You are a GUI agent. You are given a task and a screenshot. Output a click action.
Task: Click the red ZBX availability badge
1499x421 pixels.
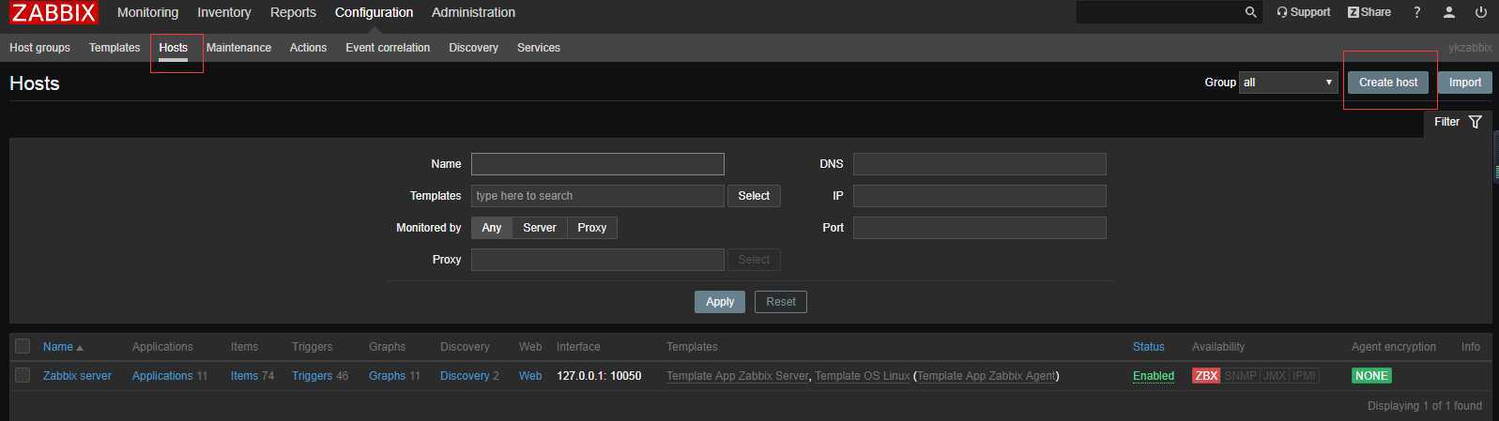(1206, 376)
